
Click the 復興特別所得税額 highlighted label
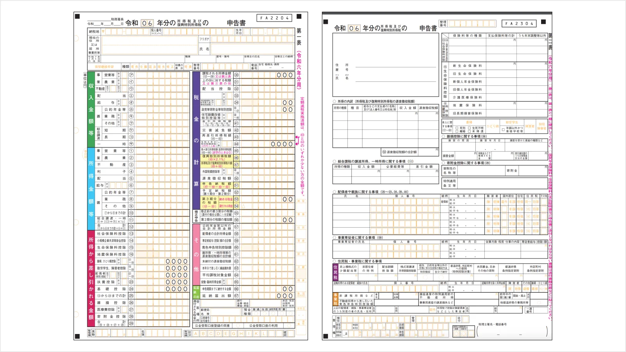click(217, 158)
